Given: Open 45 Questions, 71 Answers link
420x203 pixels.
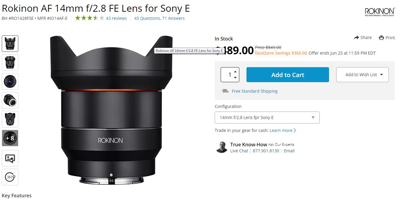Looking at the screenshot, I should pyautogui.click(x=159, y=18).
